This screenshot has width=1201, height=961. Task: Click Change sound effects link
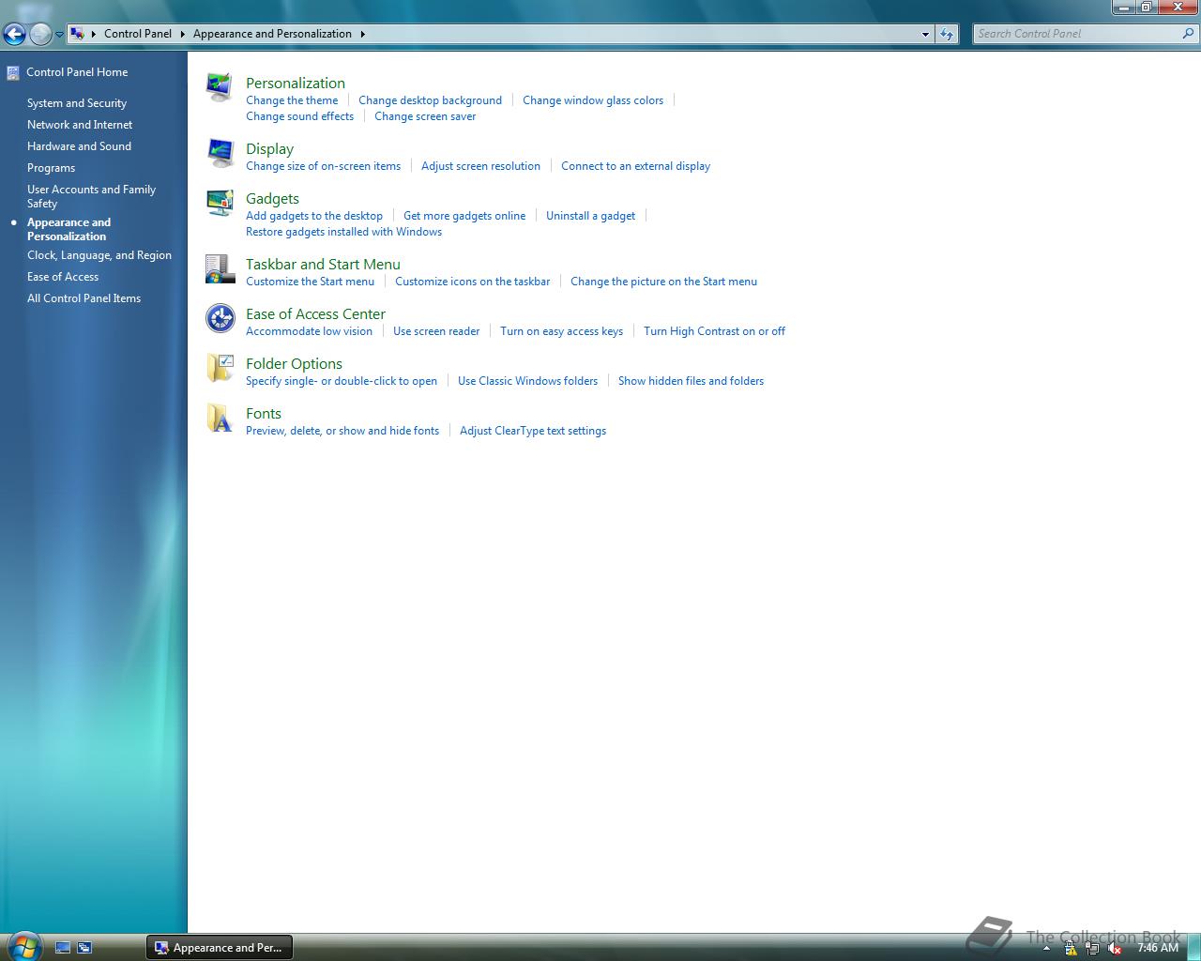299,116
